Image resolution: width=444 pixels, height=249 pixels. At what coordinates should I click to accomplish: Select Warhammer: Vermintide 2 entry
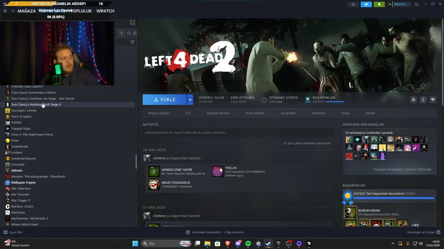tap(29, 218)
